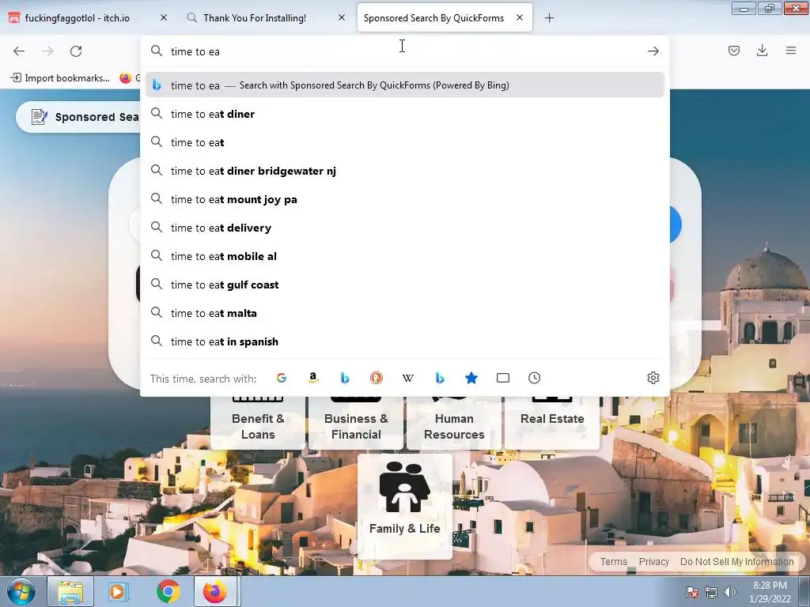This screenshot has width=810, height=607.
Task: Switch to Thank You For Installing tab
Action: [267, 18]
